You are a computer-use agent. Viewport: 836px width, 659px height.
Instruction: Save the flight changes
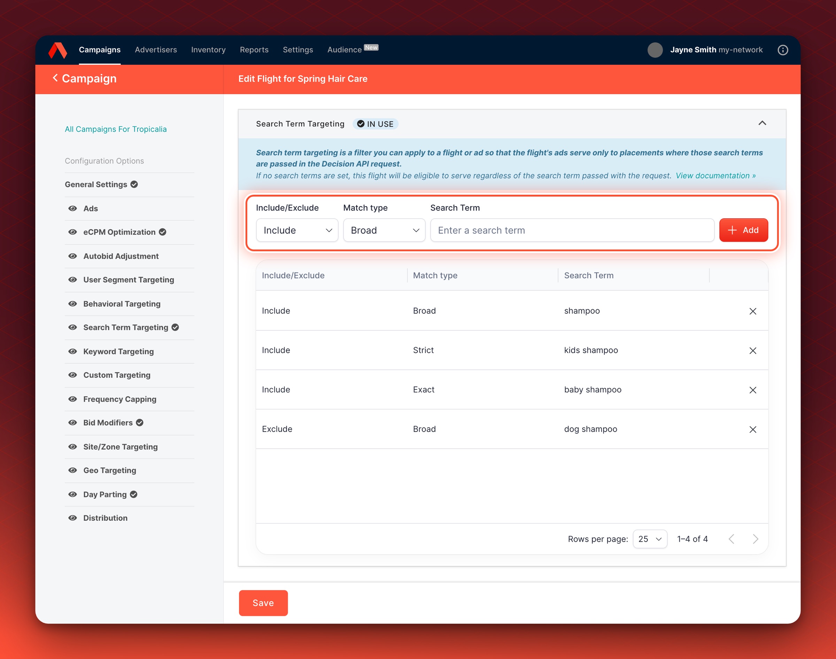coord(263,603)
